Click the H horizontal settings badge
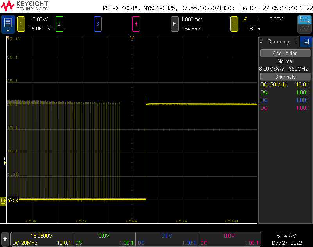Screen dimensions: 313x247 point(175,24)
